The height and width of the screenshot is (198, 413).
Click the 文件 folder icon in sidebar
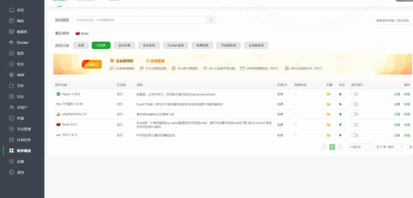point(11,86)
